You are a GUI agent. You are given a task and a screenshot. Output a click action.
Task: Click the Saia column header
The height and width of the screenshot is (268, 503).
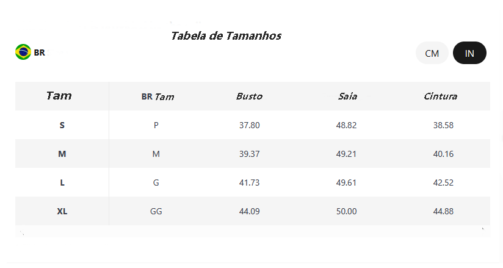(x=347, y=96)
